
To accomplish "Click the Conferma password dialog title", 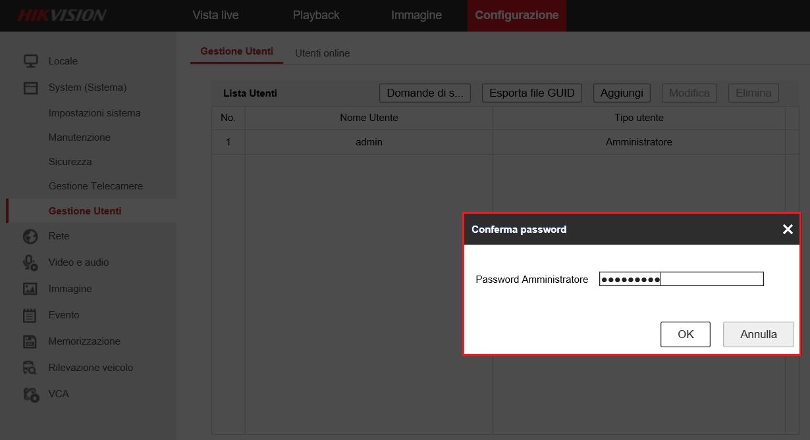I will point(519,230).
